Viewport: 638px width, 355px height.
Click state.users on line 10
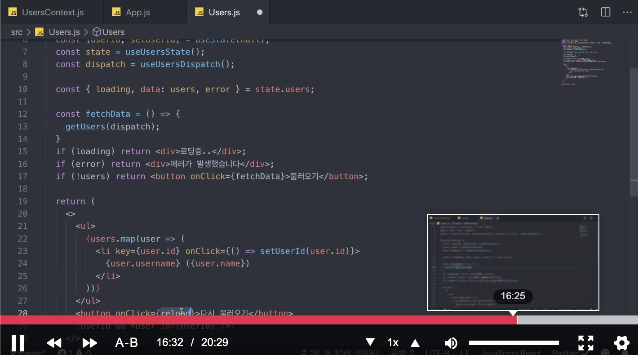click(282, 89)
